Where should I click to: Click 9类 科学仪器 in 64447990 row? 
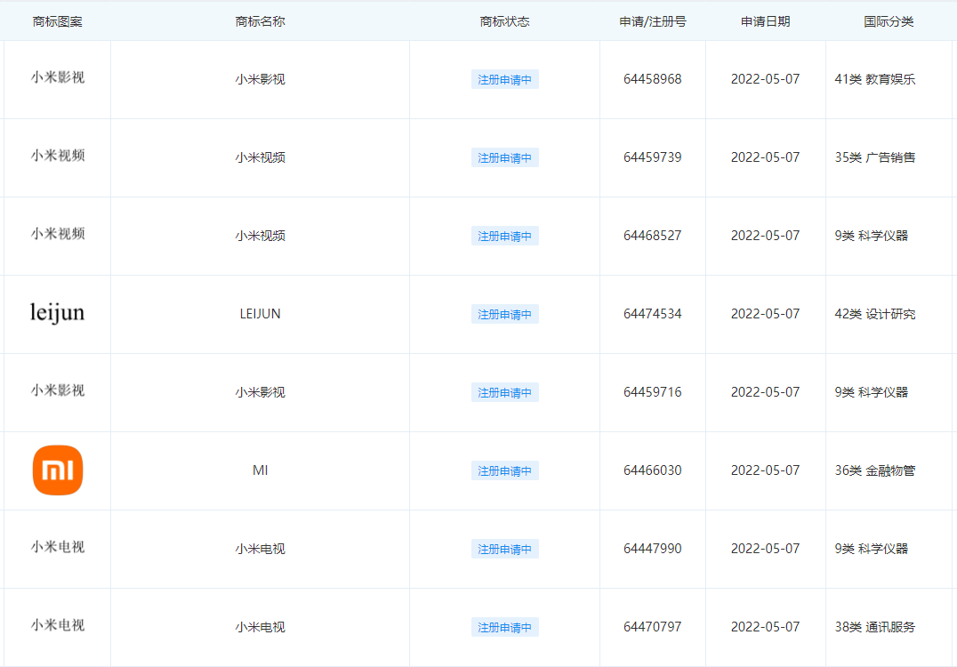[x=871, y=548]
